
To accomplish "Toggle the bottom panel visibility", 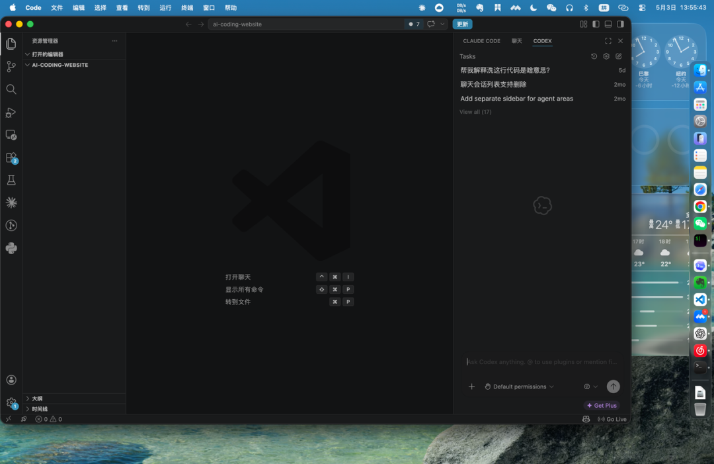I will point(608,24).
